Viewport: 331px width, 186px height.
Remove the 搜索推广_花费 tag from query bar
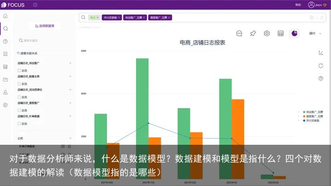169,17
